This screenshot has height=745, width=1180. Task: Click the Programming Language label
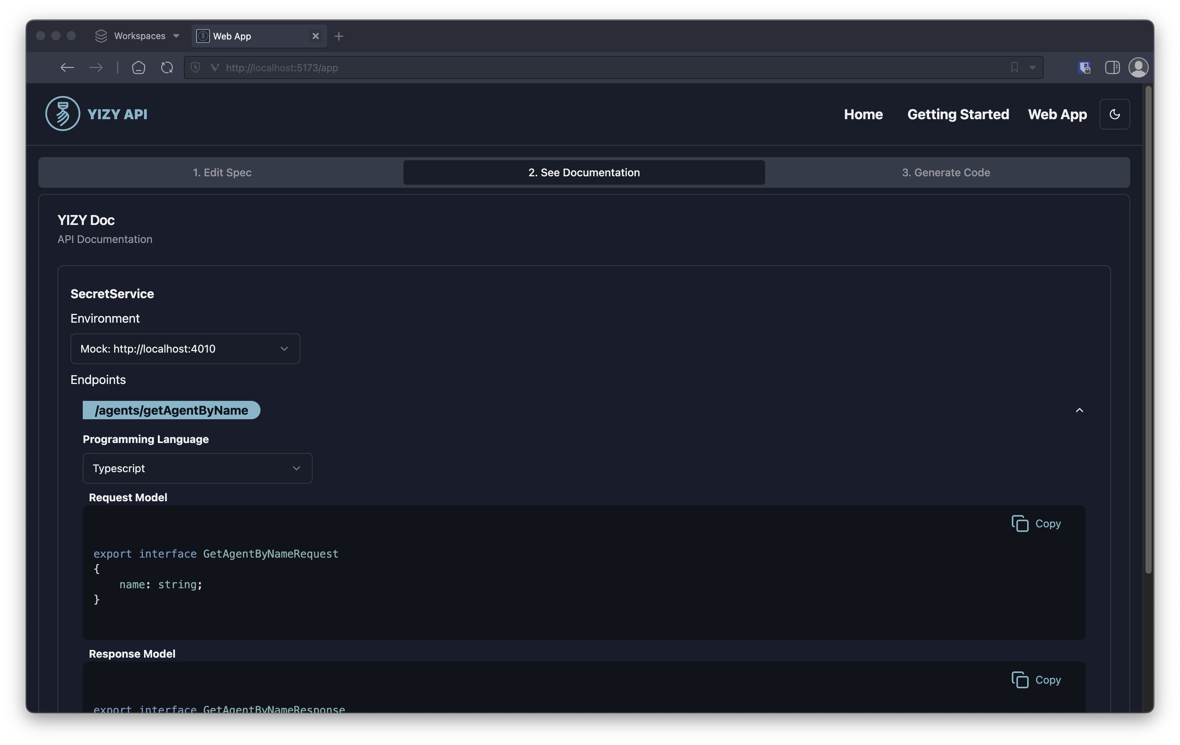[x=146, y=439]
